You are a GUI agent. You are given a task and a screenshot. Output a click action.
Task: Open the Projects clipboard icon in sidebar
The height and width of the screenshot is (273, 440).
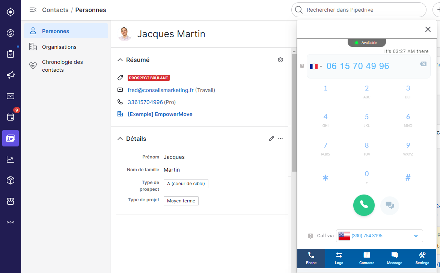coord(11,54)
